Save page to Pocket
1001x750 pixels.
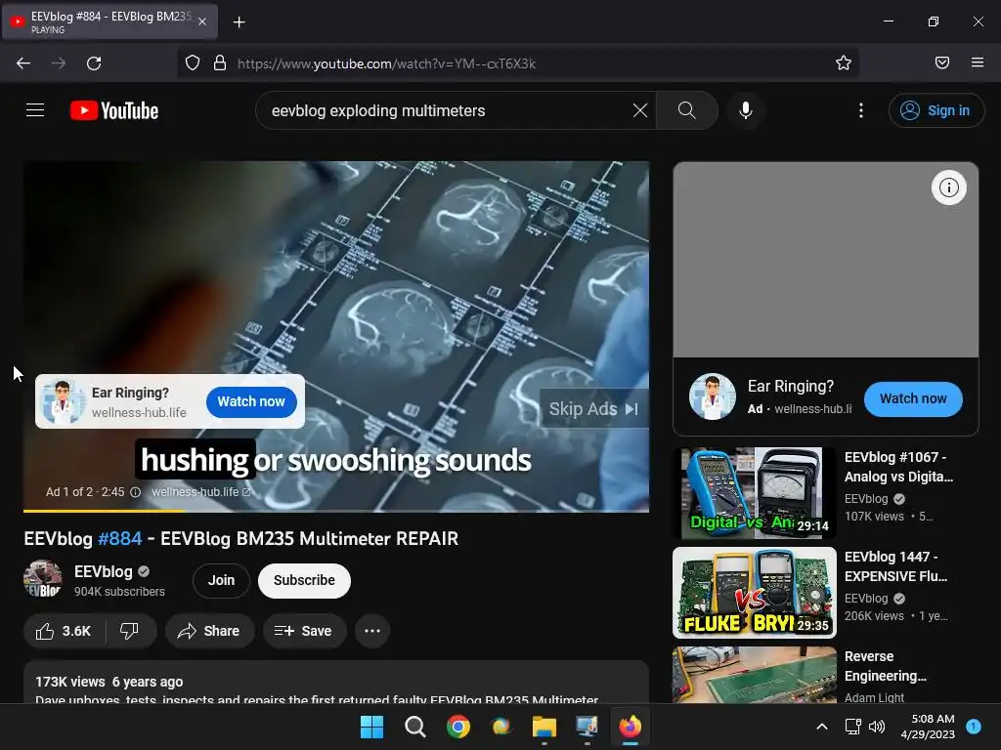point(942,62)
